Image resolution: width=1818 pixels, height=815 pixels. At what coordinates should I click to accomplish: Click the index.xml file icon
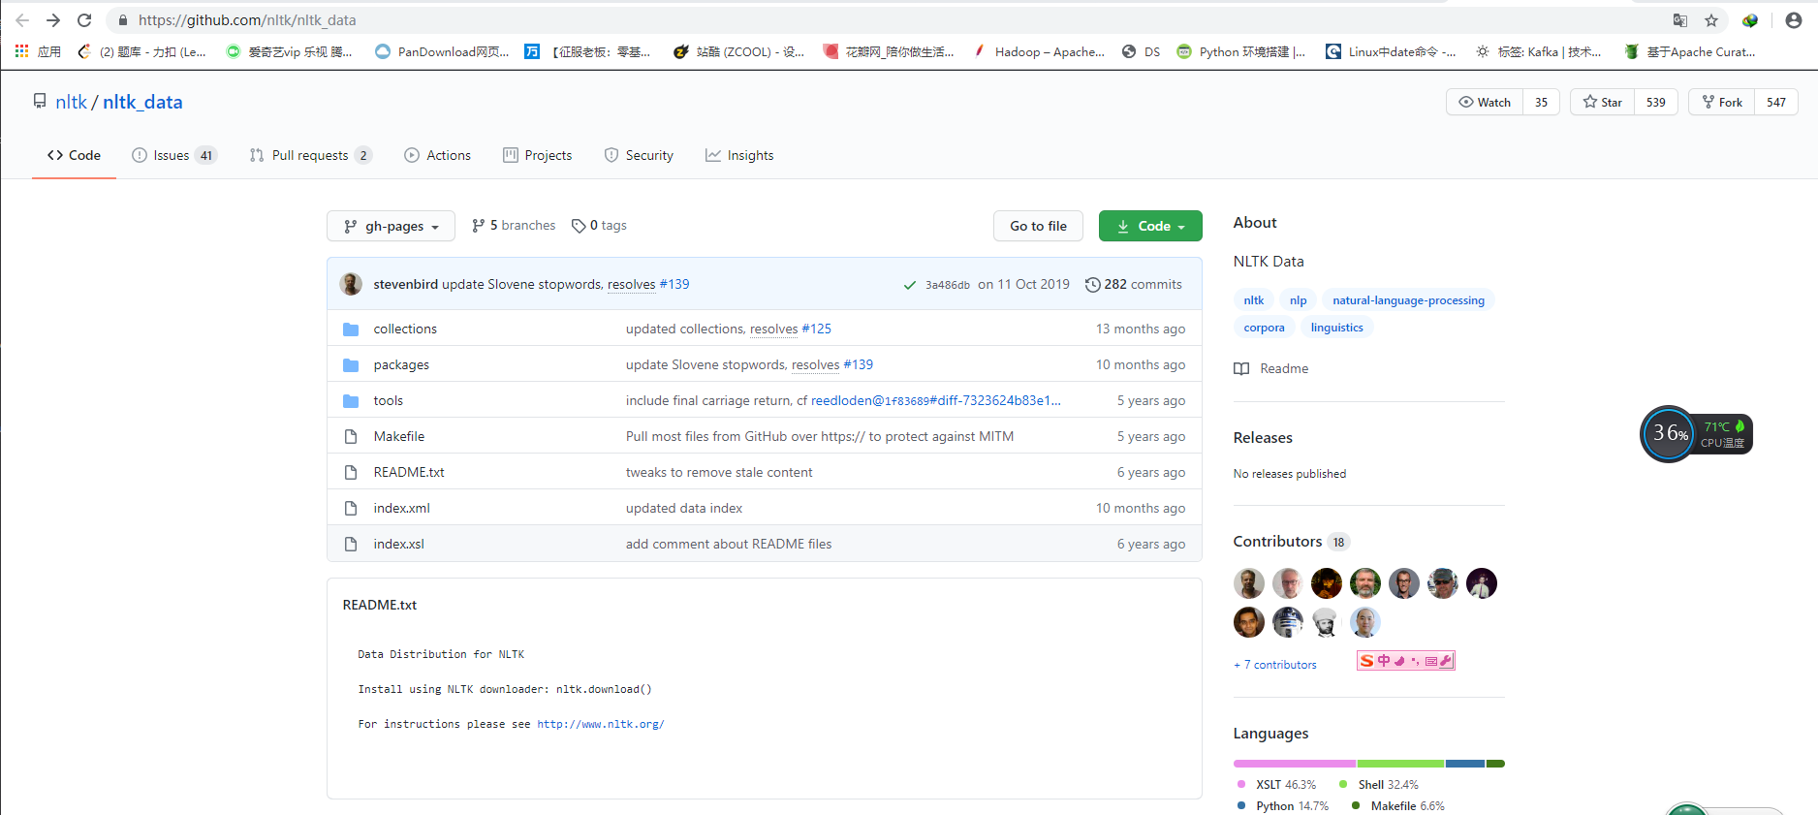351,509
